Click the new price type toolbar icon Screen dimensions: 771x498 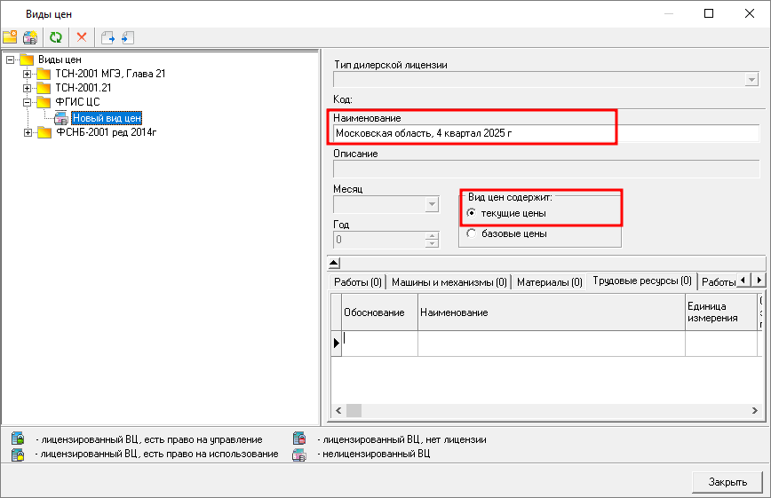(x=30, y=37)
